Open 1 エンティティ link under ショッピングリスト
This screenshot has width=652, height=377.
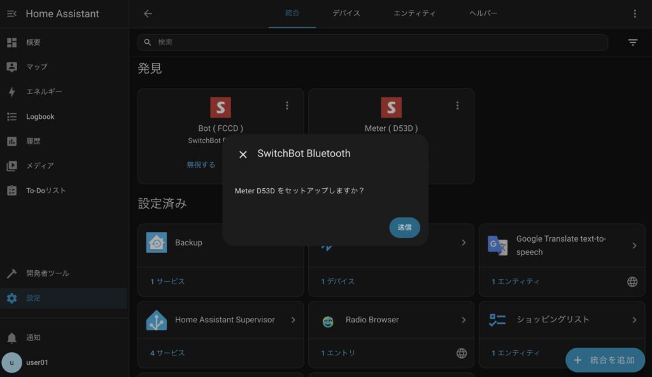click(516, 353)
